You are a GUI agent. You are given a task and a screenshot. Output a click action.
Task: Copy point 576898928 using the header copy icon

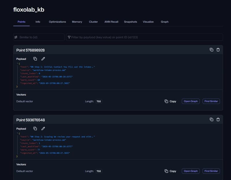[x=211, y=50]
